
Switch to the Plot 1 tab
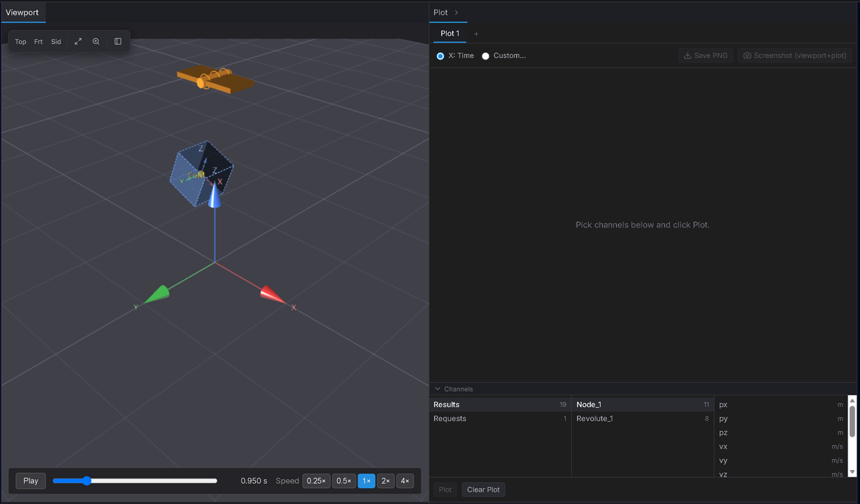(450, 33)
